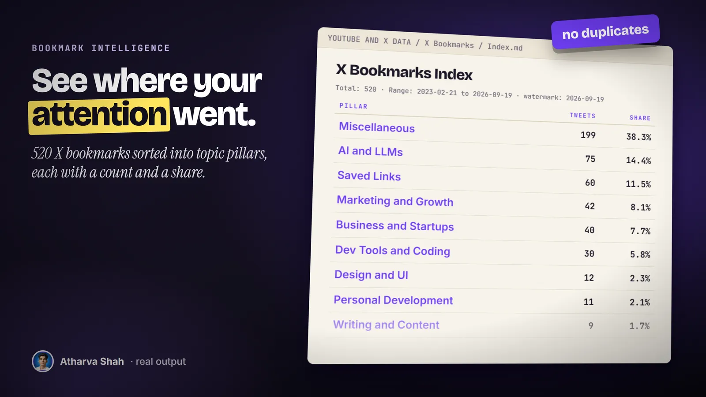Select Dev Tools and Coding pillar
Screen dimensions: 706x397
(x=393, y=251)
